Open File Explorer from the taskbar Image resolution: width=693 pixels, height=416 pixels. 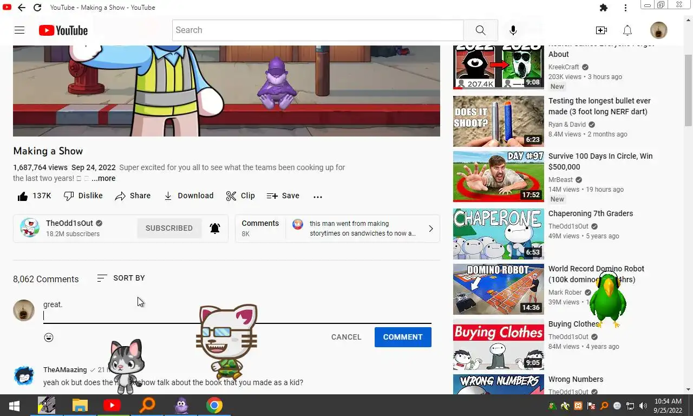tap(80, 405)
